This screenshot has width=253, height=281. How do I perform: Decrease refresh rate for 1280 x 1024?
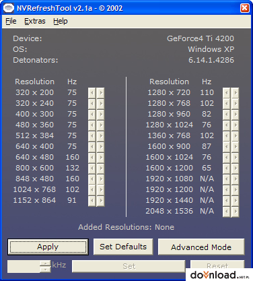click(x=226, y=125)
